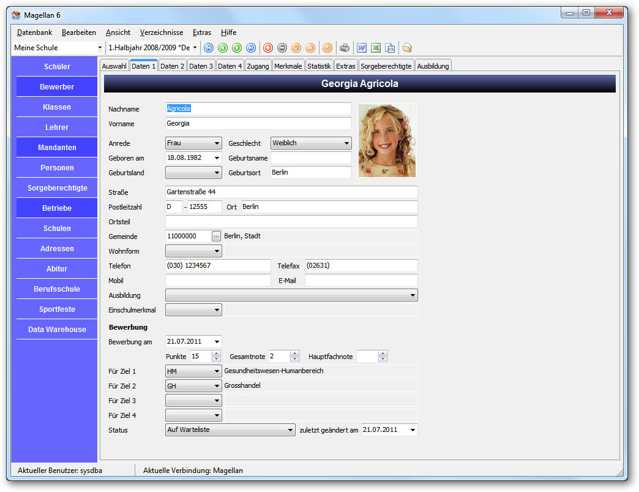Export to HTML document icon

[390, 48]
